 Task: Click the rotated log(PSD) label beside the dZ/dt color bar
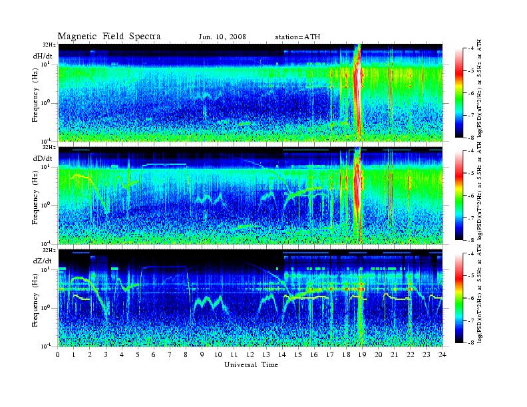coord(480,294)
